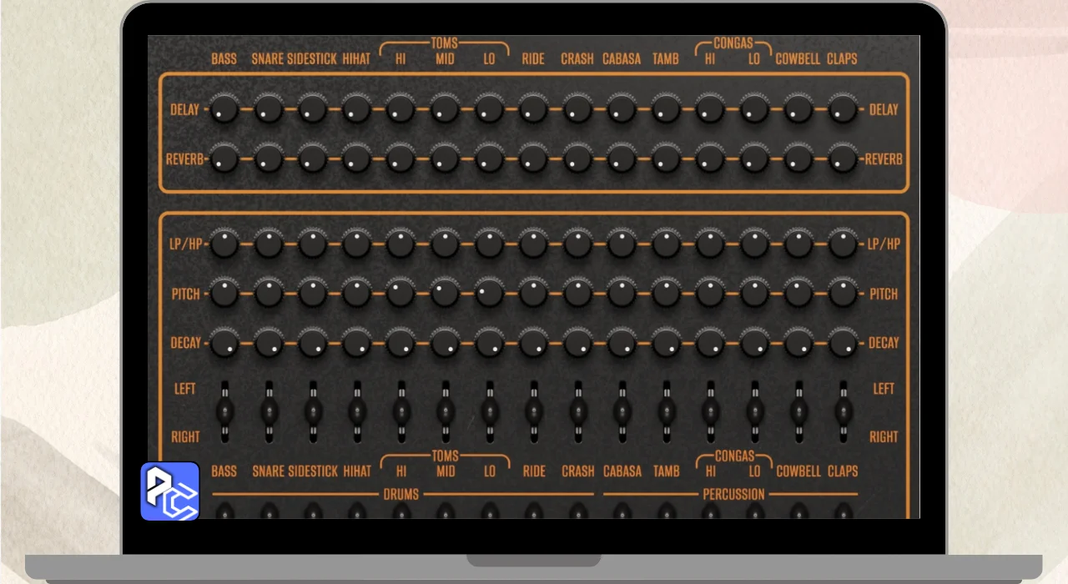Viewport: 1068px width, 584px height.
Task: Adjust the Snare Delay knob
Action: (269, 109)
